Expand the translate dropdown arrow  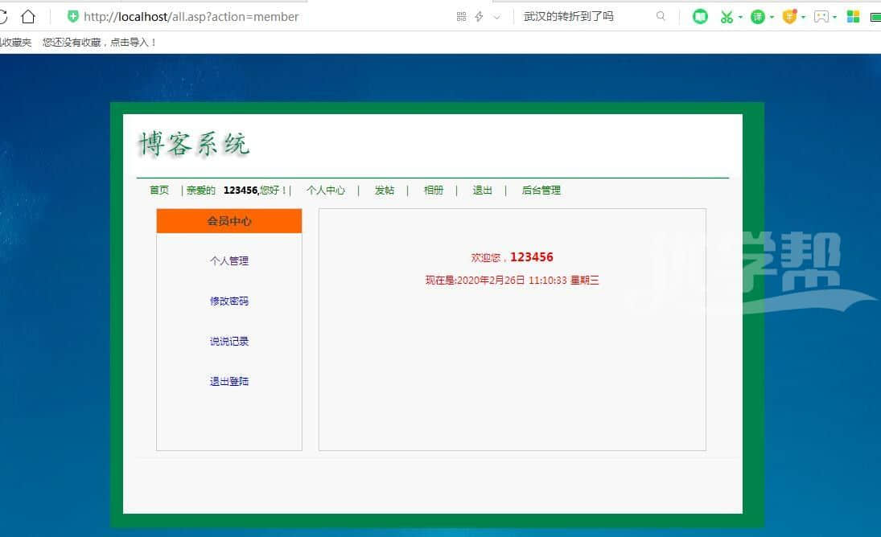pyautogui.click(x=772, y=17)
